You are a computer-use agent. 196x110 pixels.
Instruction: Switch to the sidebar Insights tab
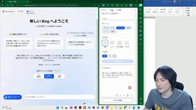119,10
